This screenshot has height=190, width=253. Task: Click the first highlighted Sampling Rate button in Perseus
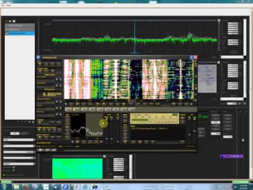(39, 130)
